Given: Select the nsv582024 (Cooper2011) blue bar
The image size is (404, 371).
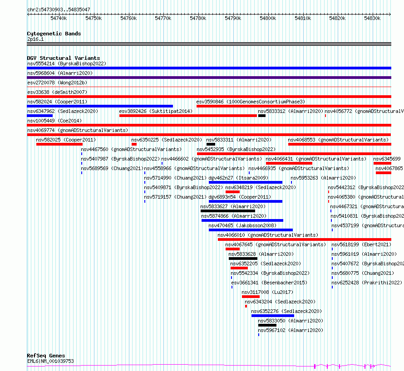Looking at the screenshot, I should coord(100,106).
